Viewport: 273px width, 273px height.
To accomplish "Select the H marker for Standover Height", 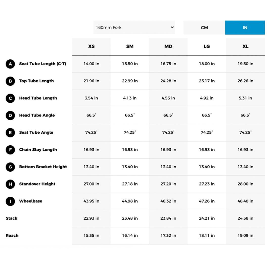I will [x=10, y=184].
